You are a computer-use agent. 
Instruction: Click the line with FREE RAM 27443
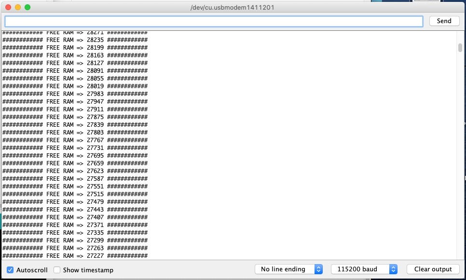75,210
